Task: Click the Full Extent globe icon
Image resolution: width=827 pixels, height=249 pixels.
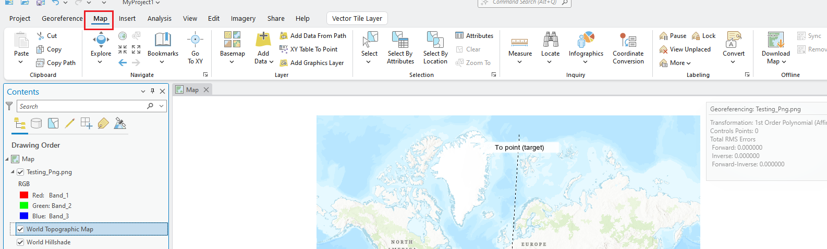Action: 123,36
